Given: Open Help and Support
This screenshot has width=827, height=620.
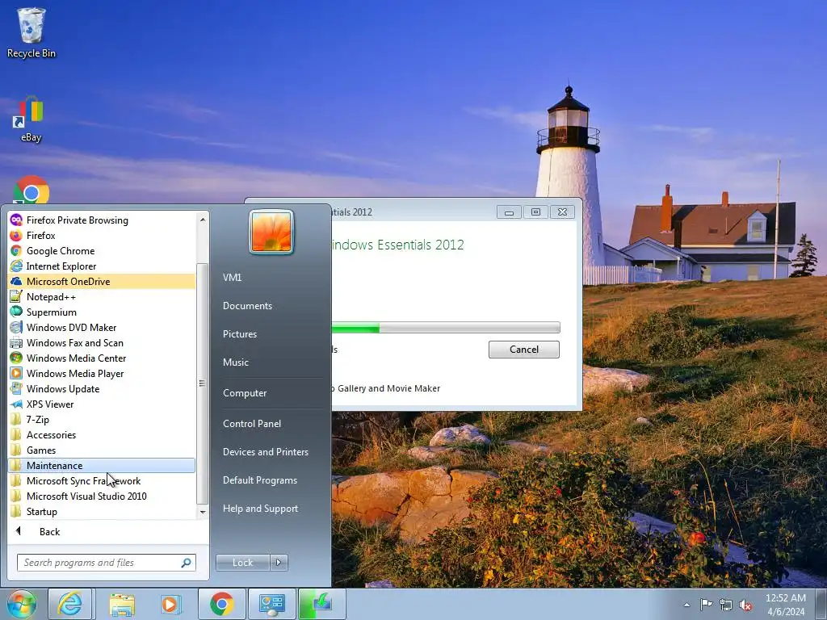Looking at the screenshot, I should [261, 509].
